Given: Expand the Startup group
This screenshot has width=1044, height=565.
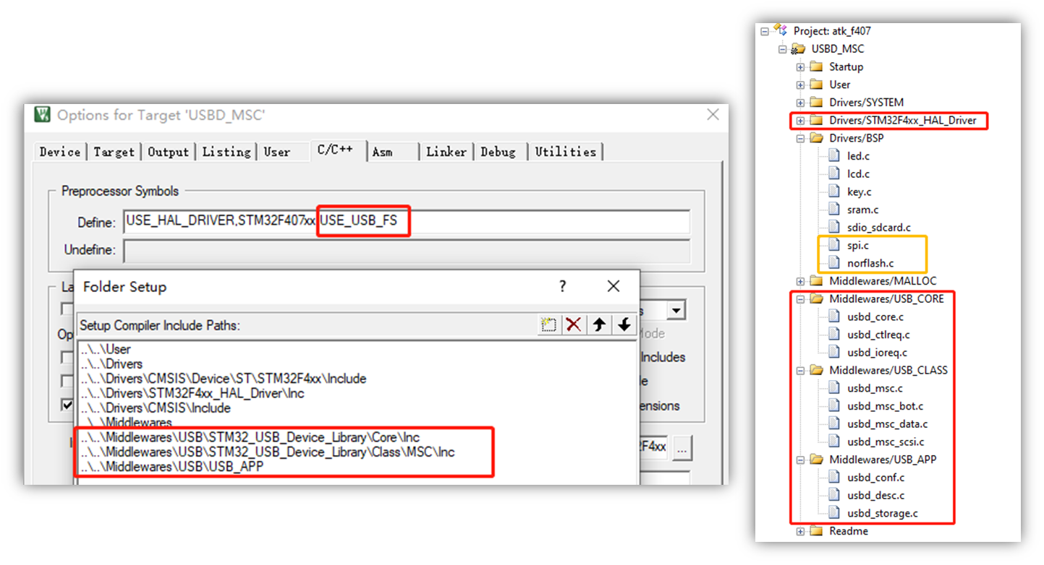Looking at the screenshot, I should pyautogui.click(x=800, y=67).
